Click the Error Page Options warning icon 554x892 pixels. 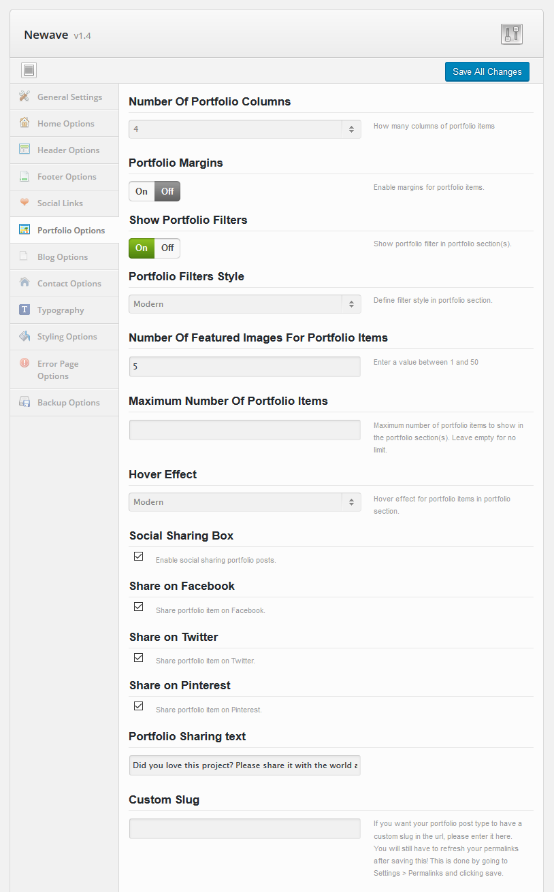pyautogui.click(x=25, y=363)
